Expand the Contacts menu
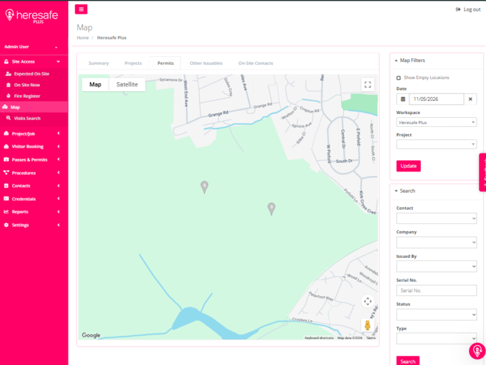 [x=34, y=186]
